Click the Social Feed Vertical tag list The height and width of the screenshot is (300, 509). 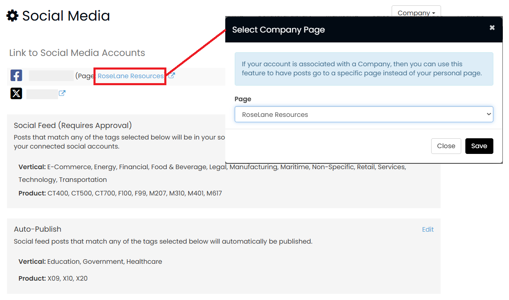click(212, 173)
